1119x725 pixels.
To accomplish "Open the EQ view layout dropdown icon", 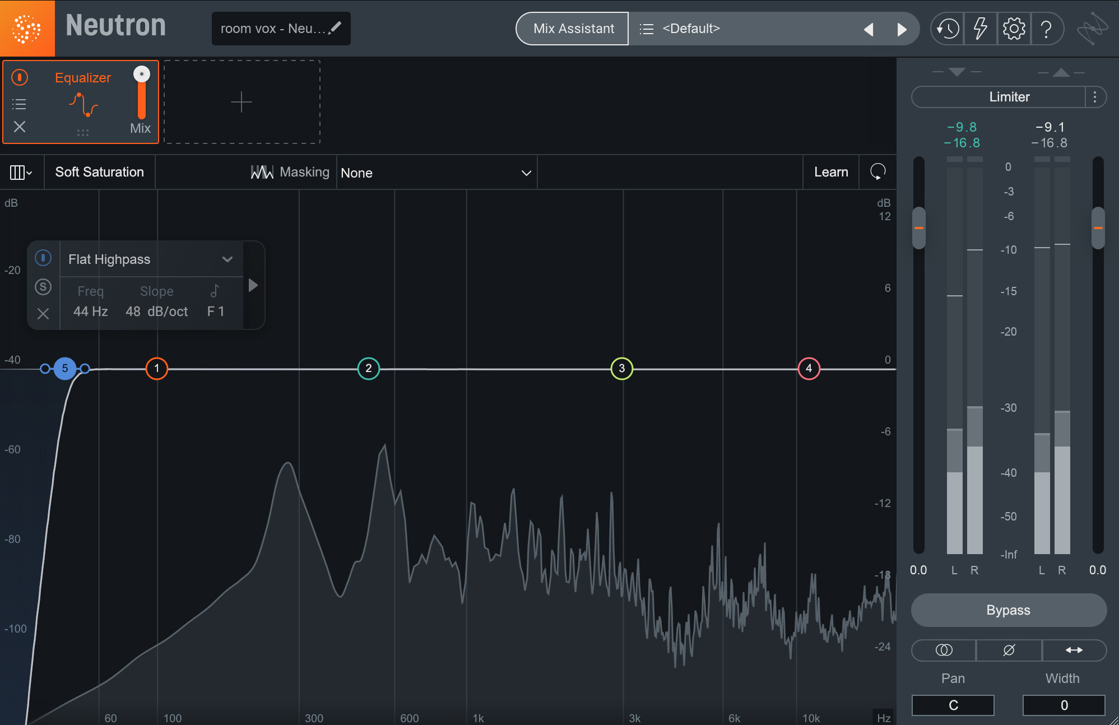I will [21, 173].
